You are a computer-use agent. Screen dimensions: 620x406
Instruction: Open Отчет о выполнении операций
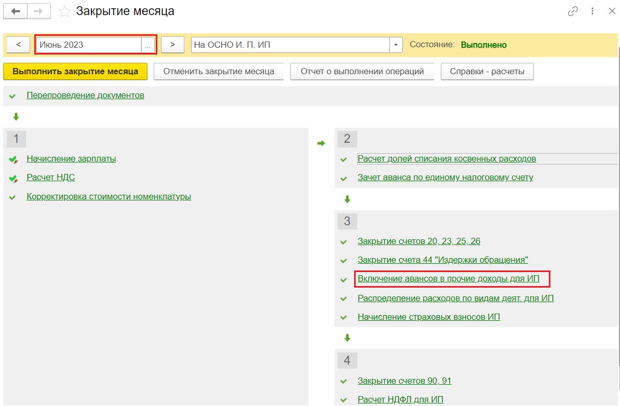pos(362,72)
